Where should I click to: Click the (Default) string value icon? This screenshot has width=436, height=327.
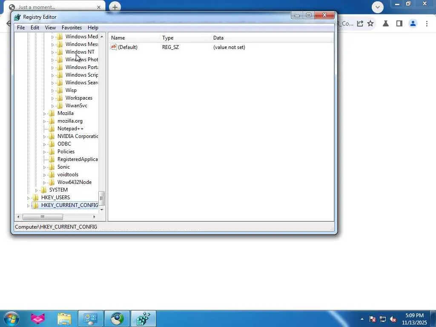[113, 47]
